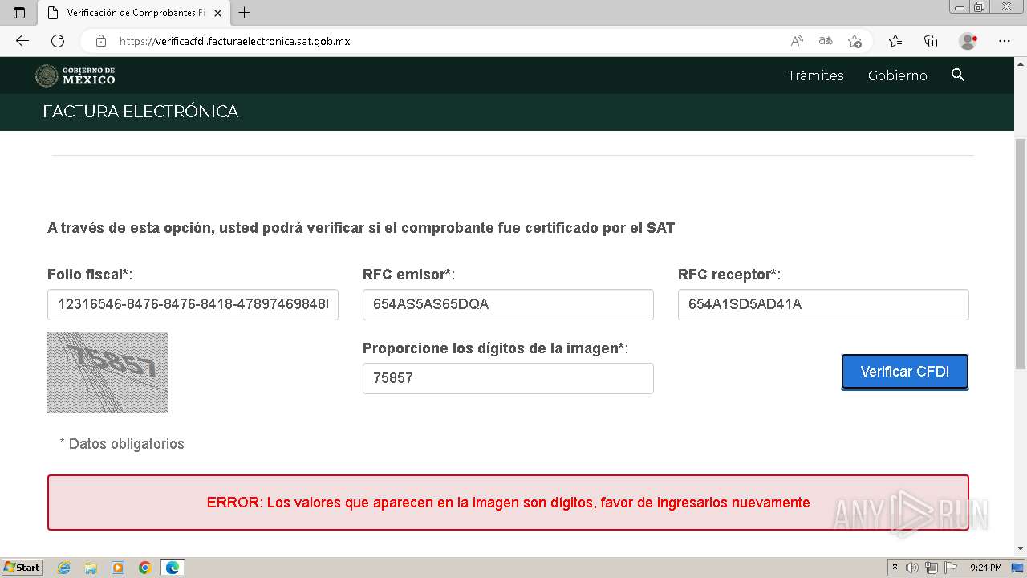This screenshot has width=1027, height=578.
Task: Open the media player taskbar icon
Action: coord(118,568)
